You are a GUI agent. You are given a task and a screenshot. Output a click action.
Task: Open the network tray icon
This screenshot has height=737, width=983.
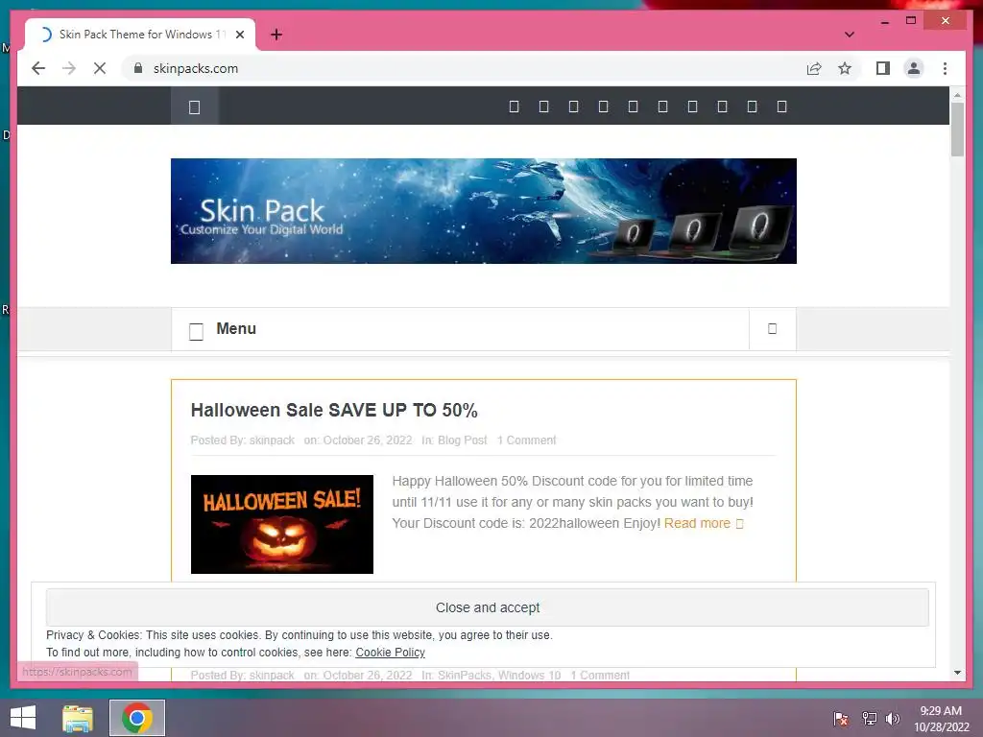click(x=869, y=719)
